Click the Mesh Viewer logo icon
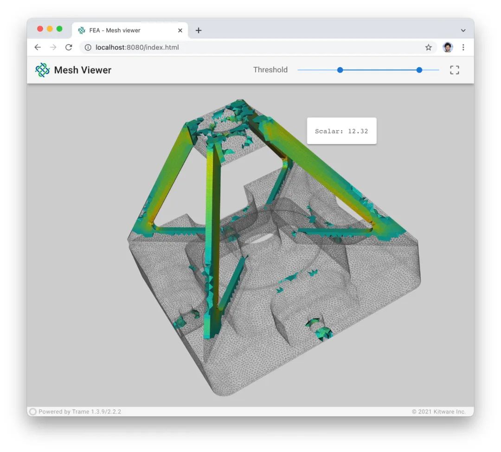 42,70
